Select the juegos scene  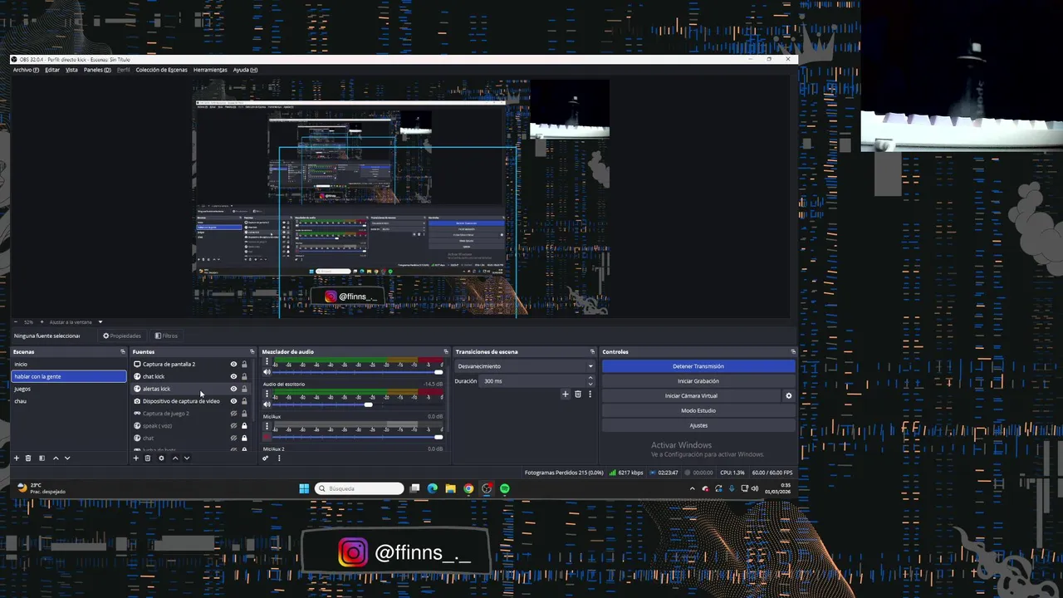point(68,389)
